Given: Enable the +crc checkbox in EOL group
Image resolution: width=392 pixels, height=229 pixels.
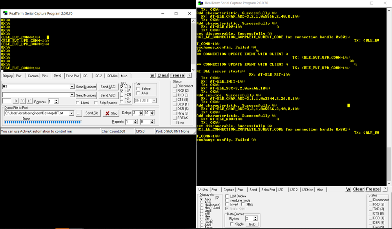Looking at the screenshot, I should (122, 102).
